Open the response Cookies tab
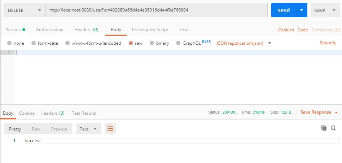This screenshot has width=342, height=163. point(27,113)
